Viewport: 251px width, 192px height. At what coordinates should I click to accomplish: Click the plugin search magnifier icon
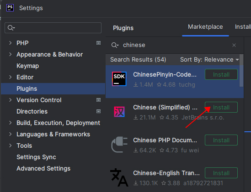click(115, 45)
